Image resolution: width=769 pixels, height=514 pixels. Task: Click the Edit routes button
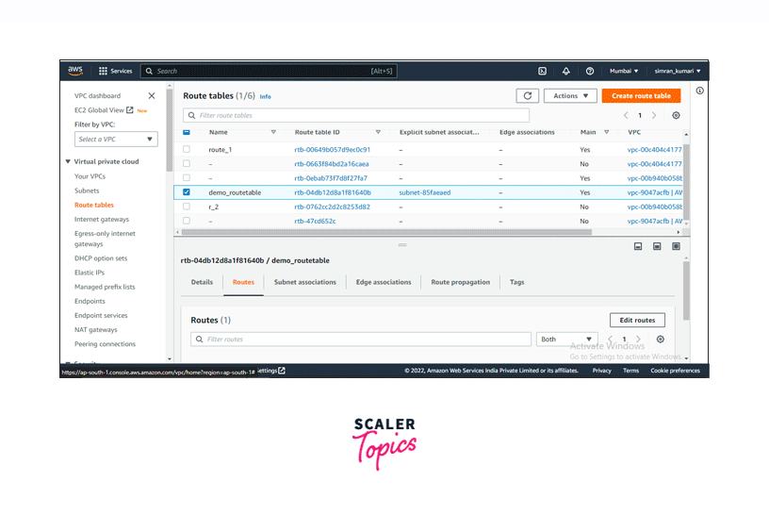pos(637,321)
